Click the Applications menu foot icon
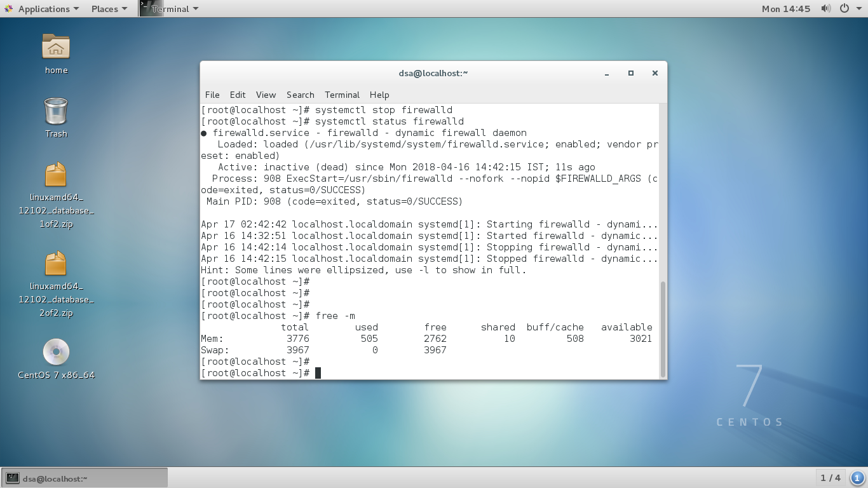The image size is (868, 488). (x=9, y=8)
